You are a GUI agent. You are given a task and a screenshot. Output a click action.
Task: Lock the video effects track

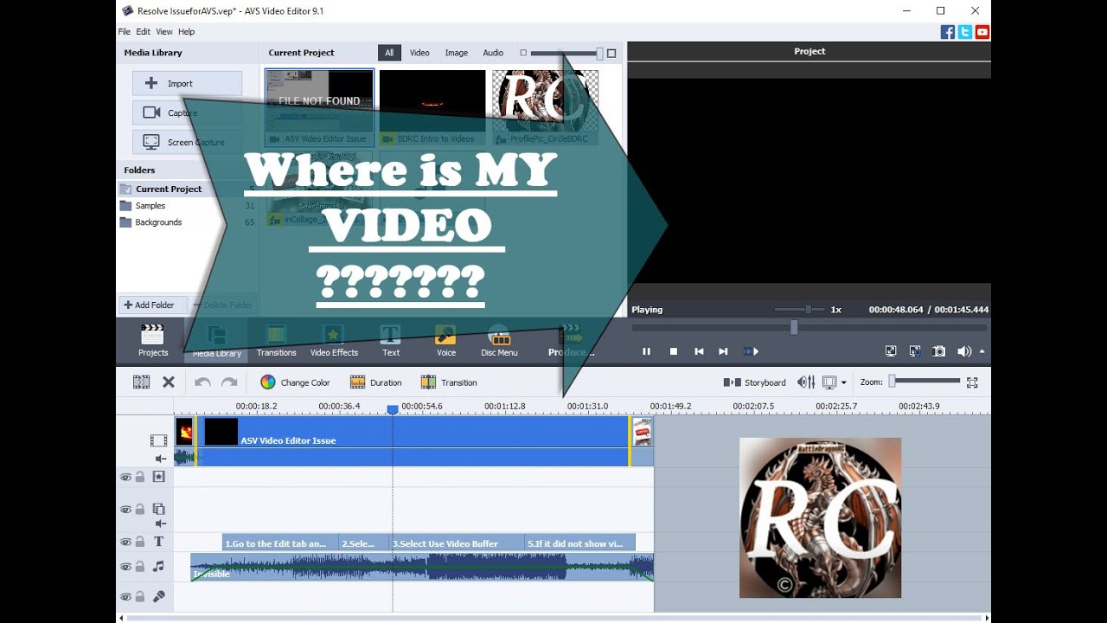[140, 477]
